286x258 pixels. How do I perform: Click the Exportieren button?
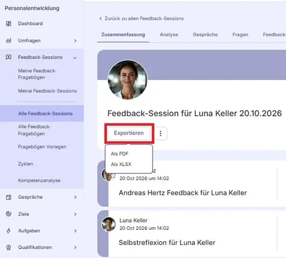129,133
